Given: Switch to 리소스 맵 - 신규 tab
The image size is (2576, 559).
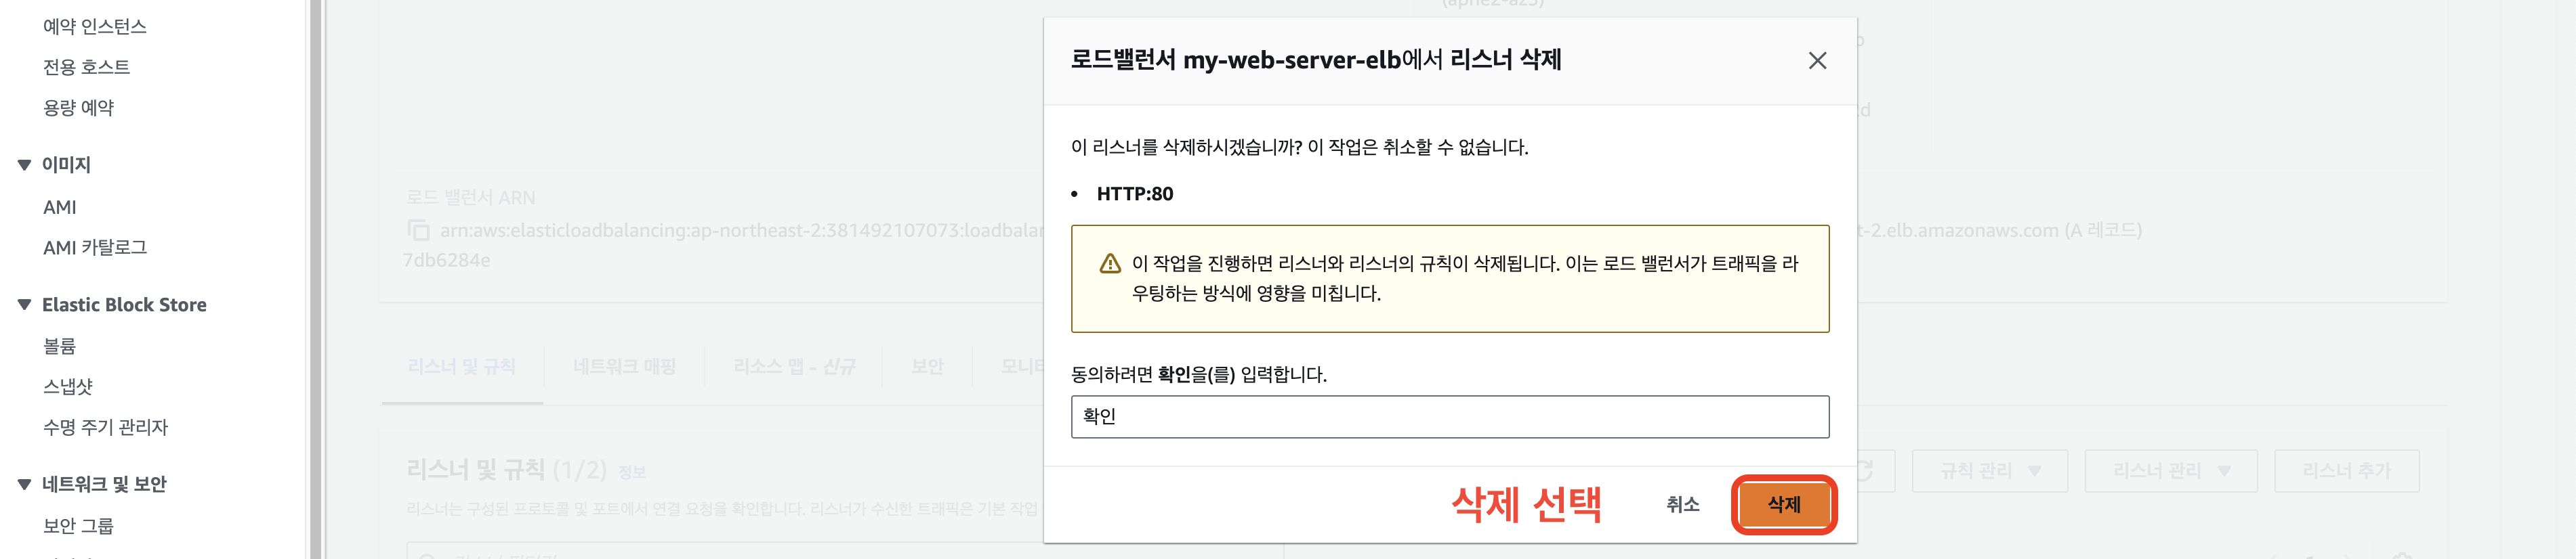Looking at the screenshot, I should point(794,366).
